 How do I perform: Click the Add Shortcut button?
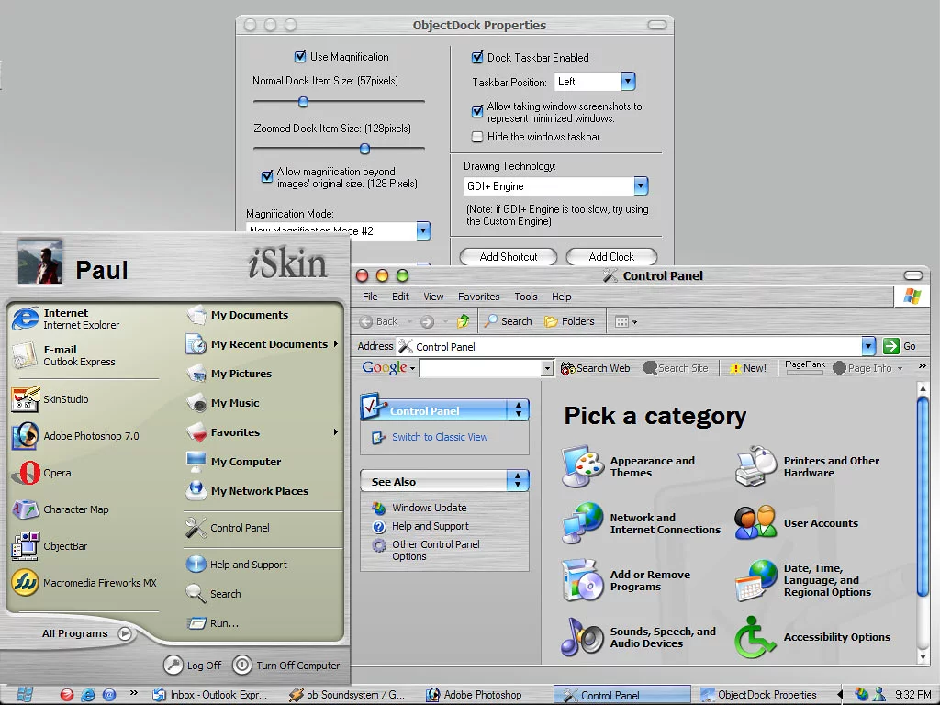click(x=508, y=257)
